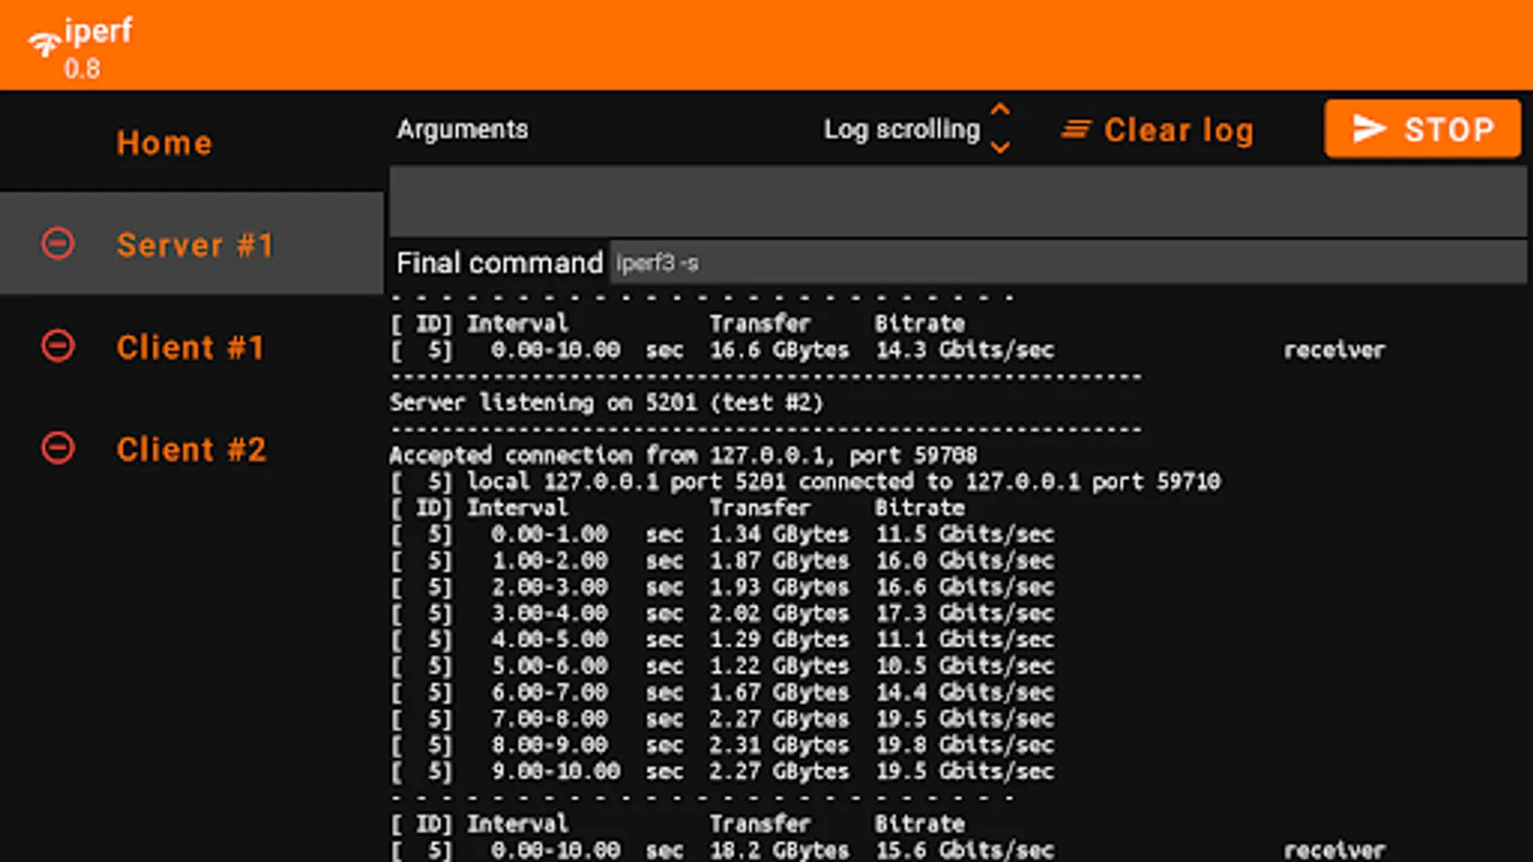Click the 18.2 GBytes summary transfer value
This screenshot has height=862, width=1533.
point(779,850)
